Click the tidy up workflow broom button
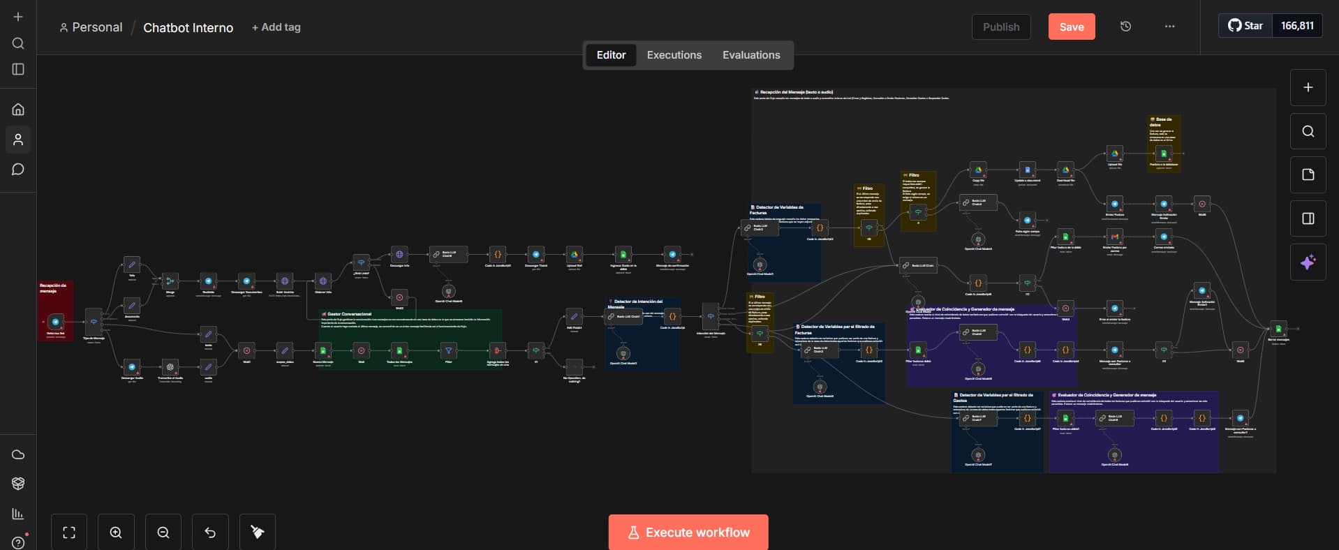This screenshot has width=1339, height=550. 258,533
